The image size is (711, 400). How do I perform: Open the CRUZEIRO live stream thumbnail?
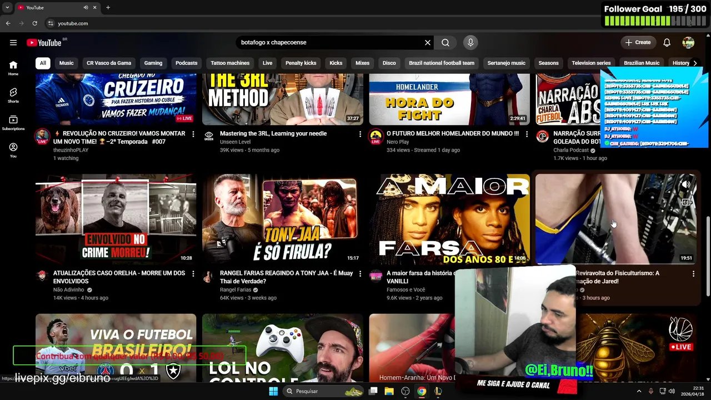(x=116, y=99)
